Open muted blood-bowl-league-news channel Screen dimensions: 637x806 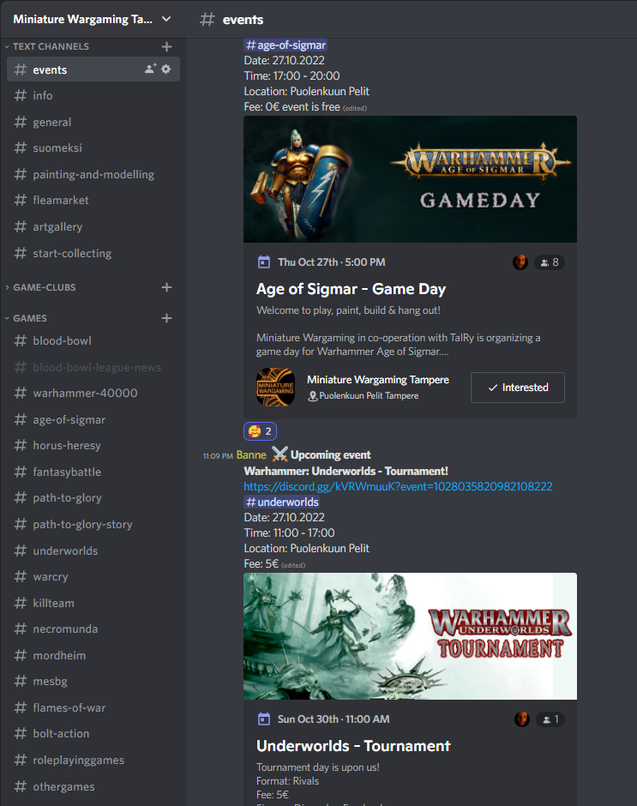(93, 368)
